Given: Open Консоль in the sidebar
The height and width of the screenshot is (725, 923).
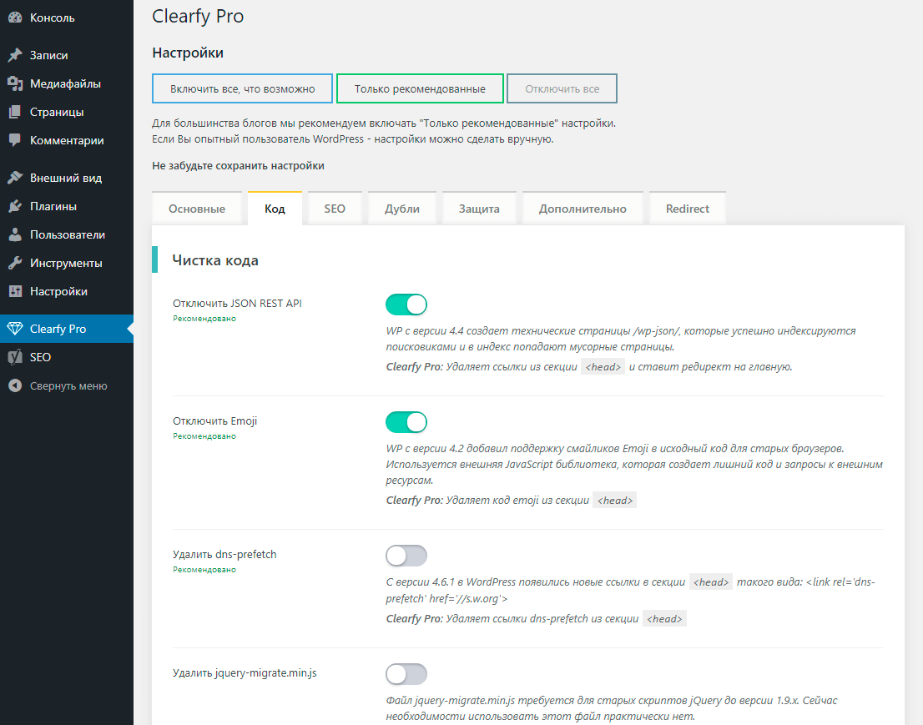Looking at the screenshot, I should pyautogui.click(x=67, y=18).
